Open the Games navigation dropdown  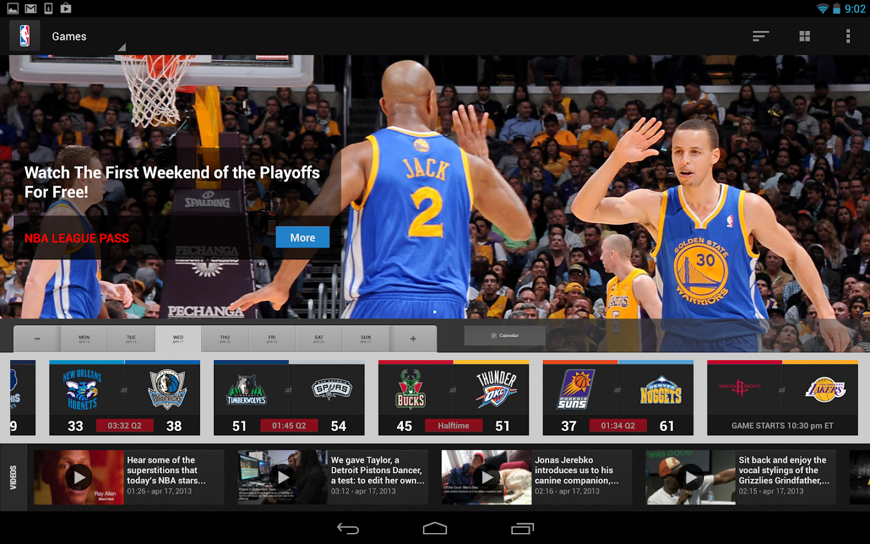[x=88, y=36]
